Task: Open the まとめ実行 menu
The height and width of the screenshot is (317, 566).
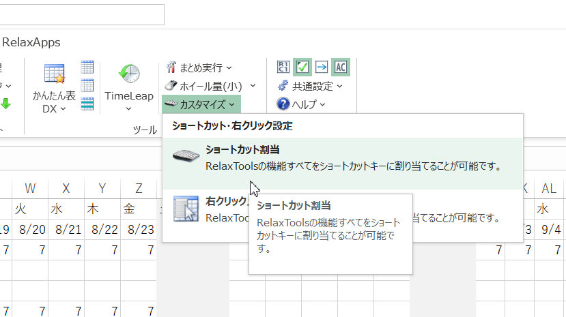Action: [x=199, y=67]
